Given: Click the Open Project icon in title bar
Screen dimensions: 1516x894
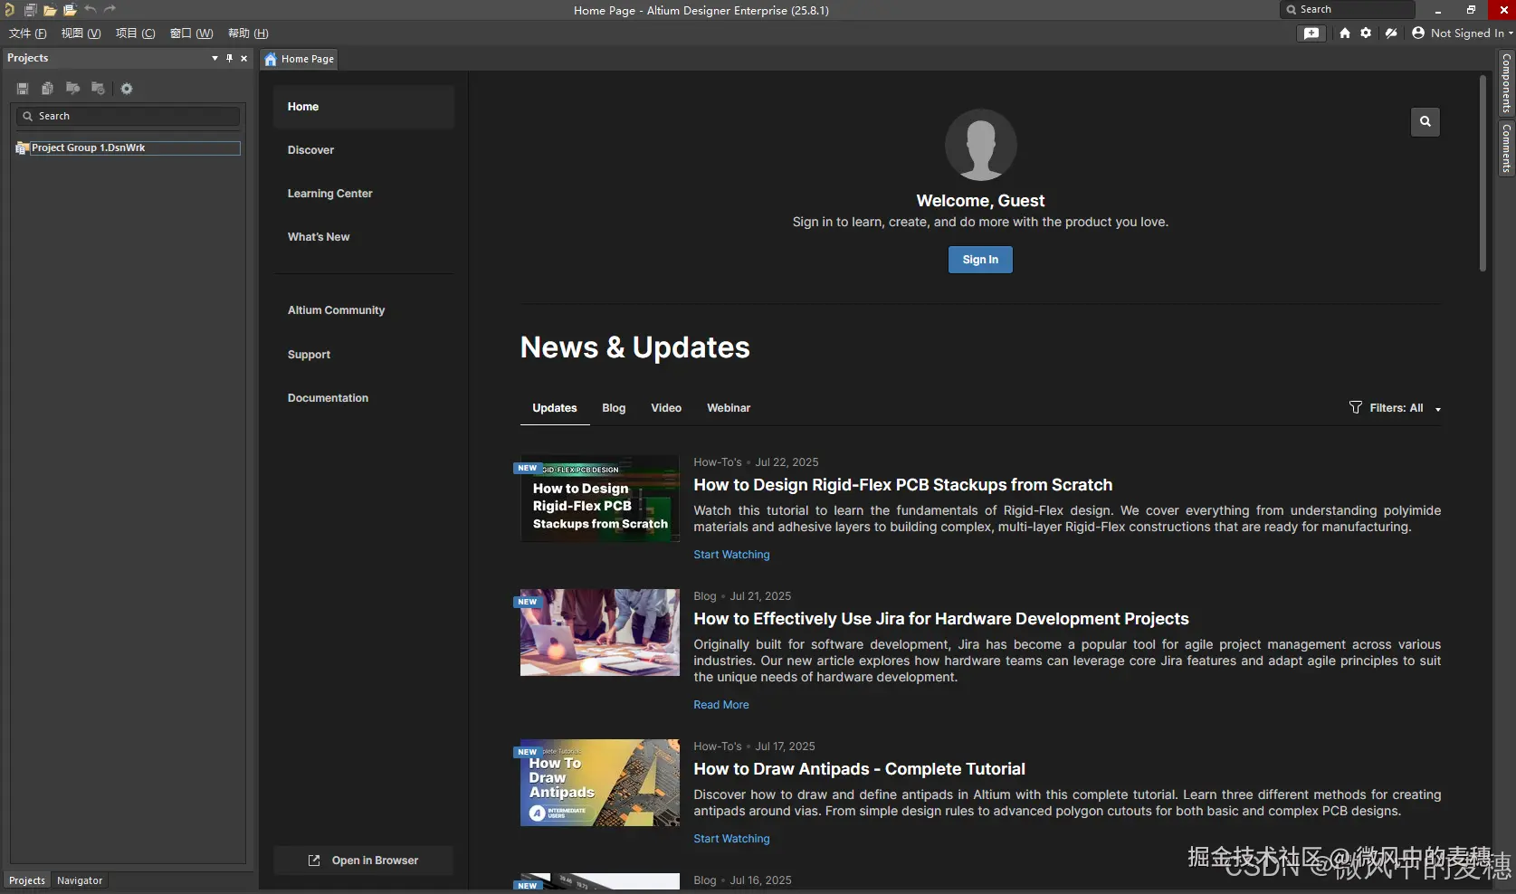Looking at the screenshot, I should click(x=70, y=10).
